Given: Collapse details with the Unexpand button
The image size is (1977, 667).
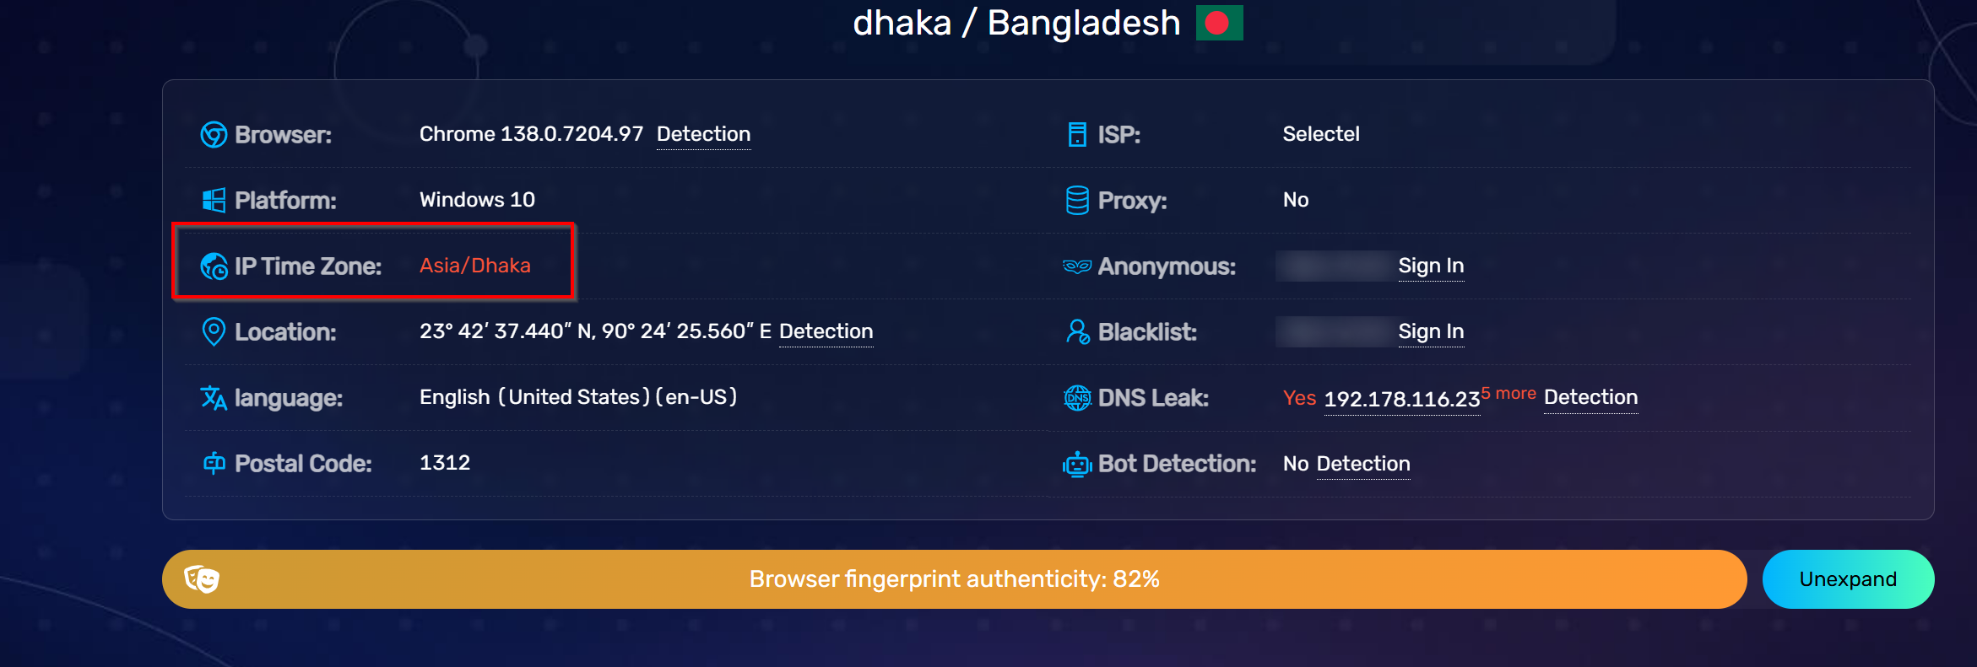Looking at the screenshot, I should tap(1848, 579).
